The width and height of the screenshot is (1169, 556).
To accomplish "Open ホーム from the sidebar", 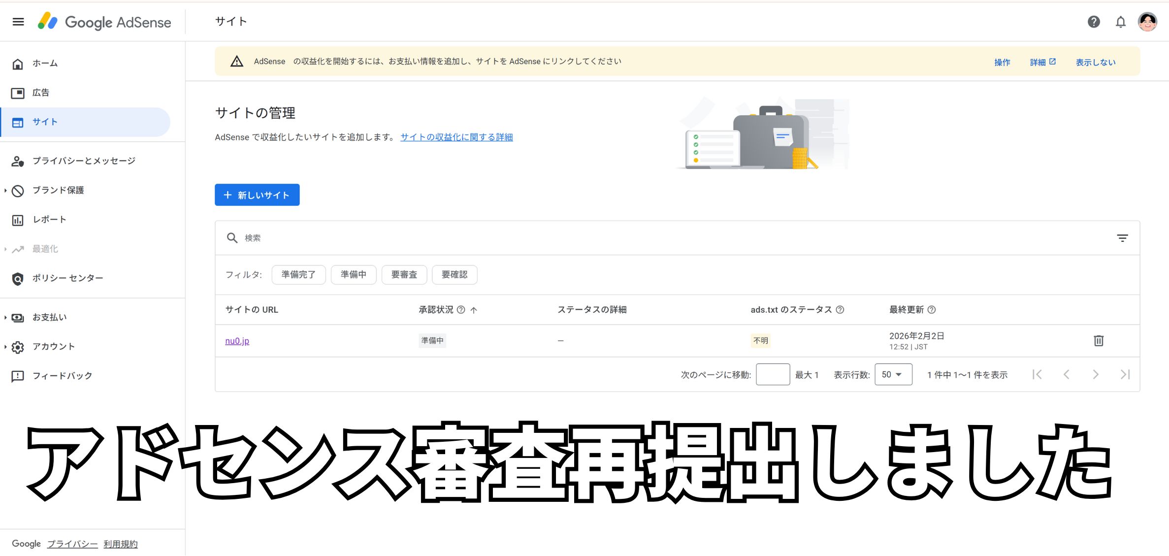I will [x=44, y=63].
